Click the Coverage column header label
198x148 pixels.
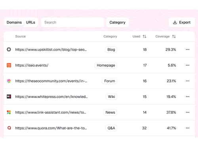162,36
